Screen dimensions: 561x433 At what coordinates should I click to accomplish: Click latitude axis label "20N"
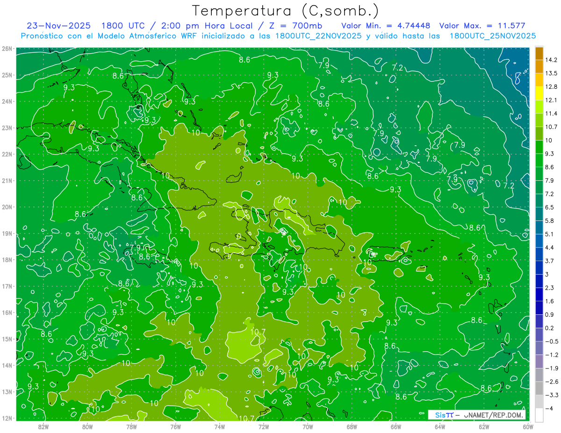7,207
